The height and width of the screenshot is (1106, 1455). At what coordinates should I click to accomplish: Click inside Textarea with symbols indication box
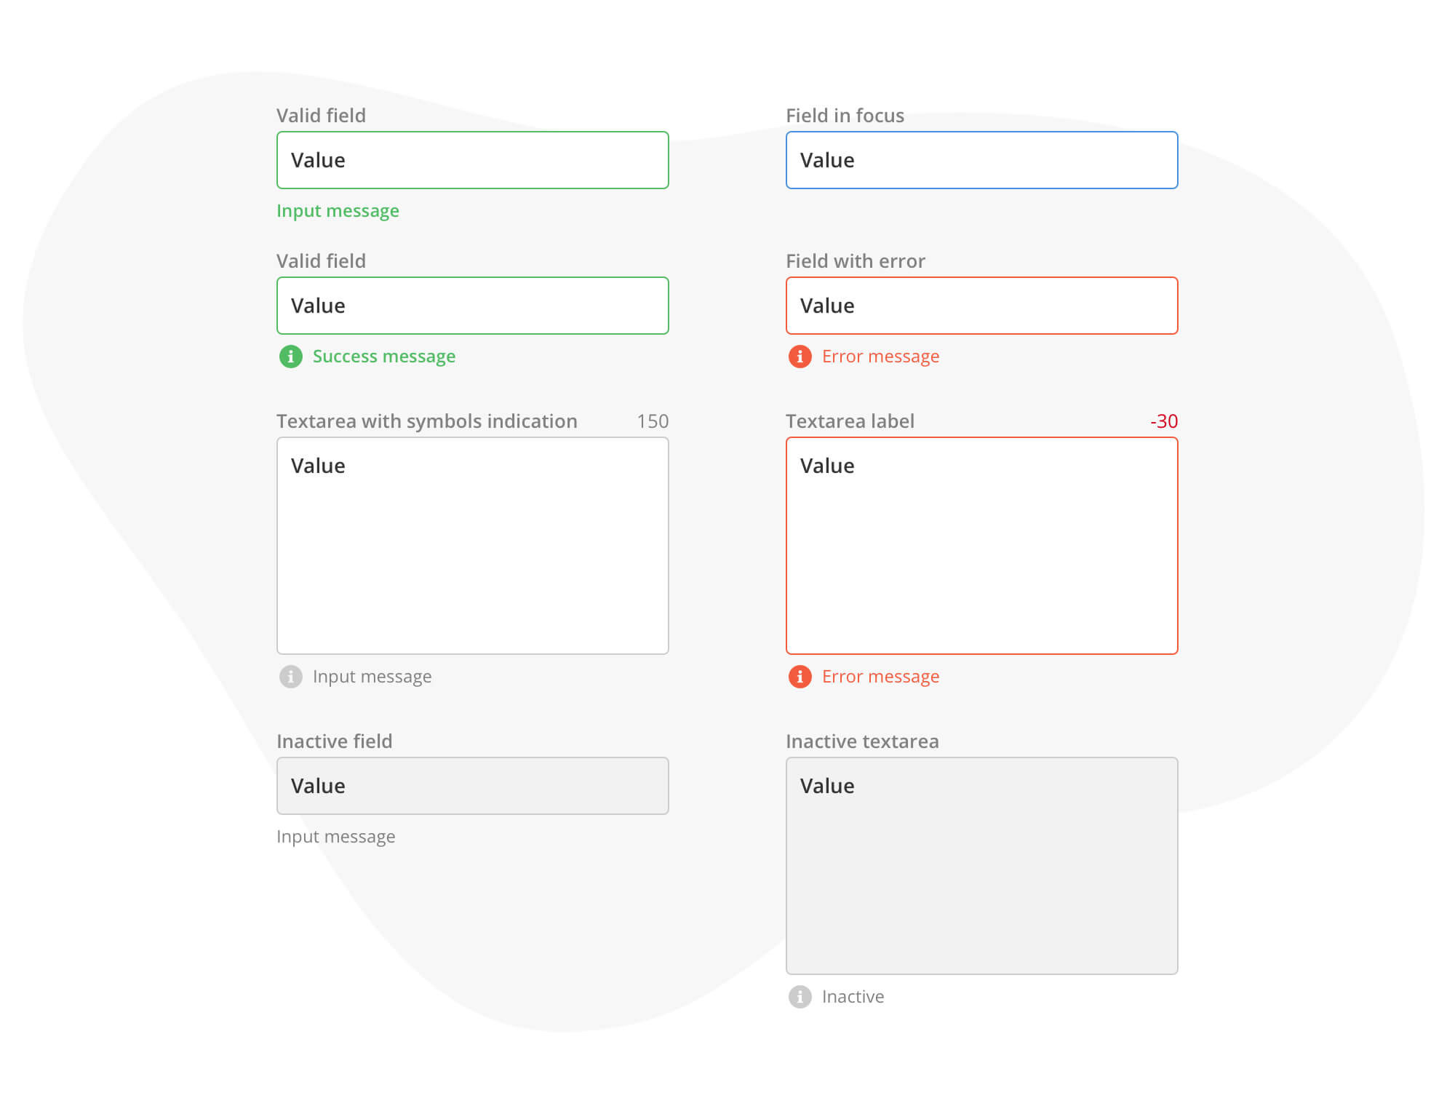coord(472,546)
